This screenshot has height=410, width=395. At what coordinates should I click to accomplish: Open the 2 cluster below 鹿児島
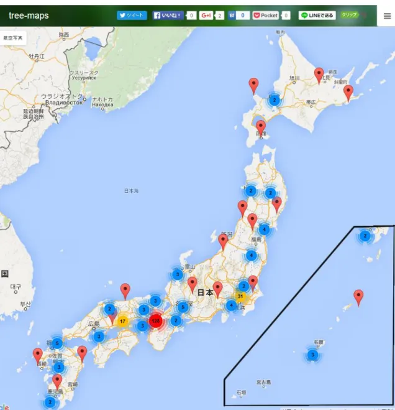[x=50, y=402]
